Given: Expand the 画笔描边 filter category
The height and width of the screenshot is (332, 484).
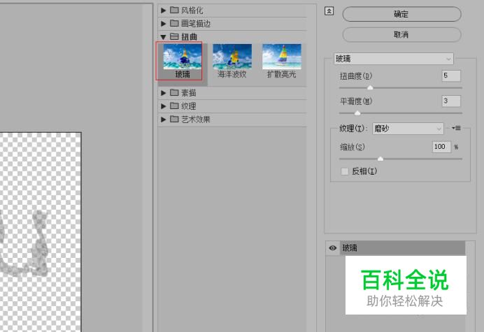Looking at the screenshot, I should [163, 24].
